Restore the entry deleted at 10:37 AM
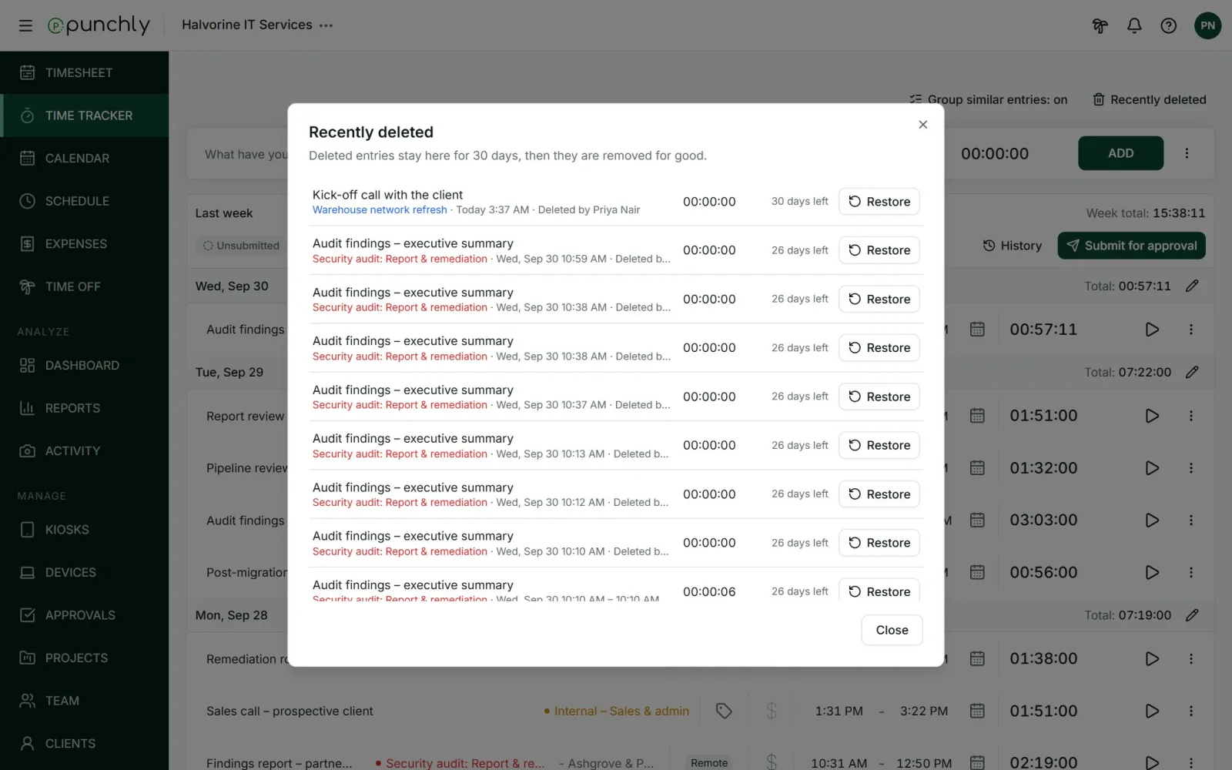Screen dimensions: 1232x770 coord(879,397)
